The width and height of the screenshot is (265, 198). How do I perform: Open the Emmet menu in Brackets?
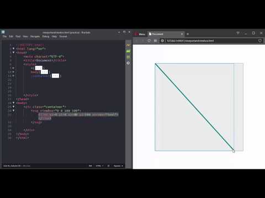click(63, 36)
